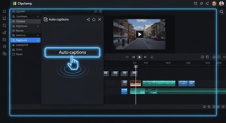The height and width of the screenshot is (123, 226).
Task: Select the Conchowts menu item
Action: pyautogui.click(x=26, y=16)
